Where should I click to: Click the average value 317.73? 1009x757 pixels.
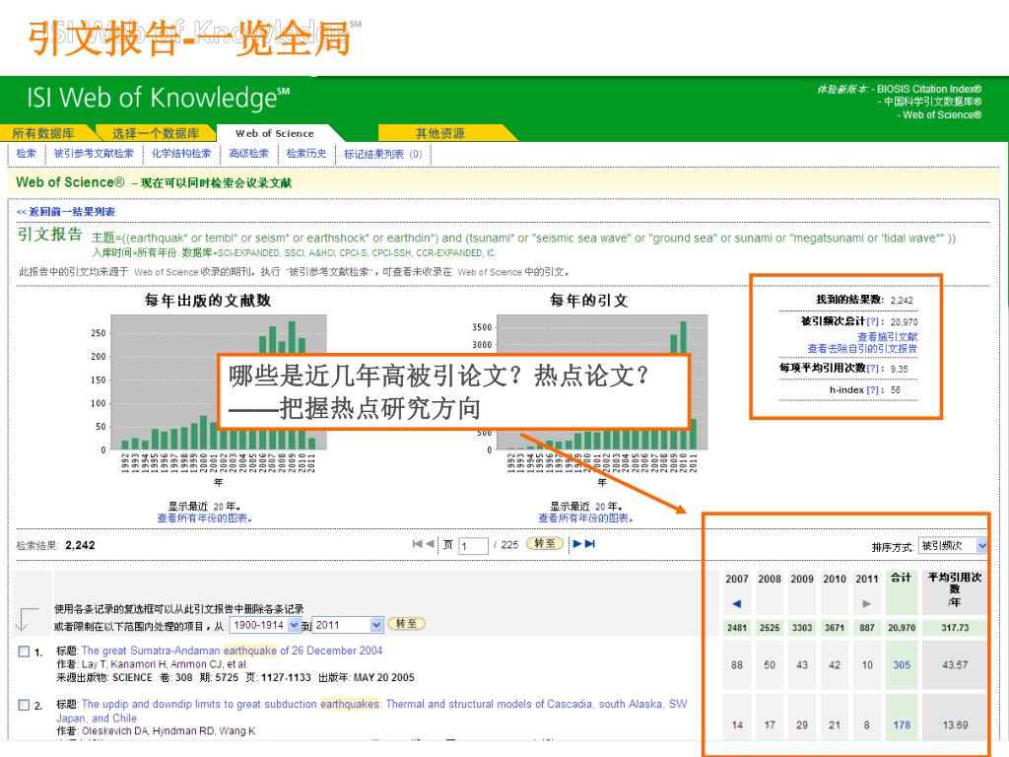(955, 628)
